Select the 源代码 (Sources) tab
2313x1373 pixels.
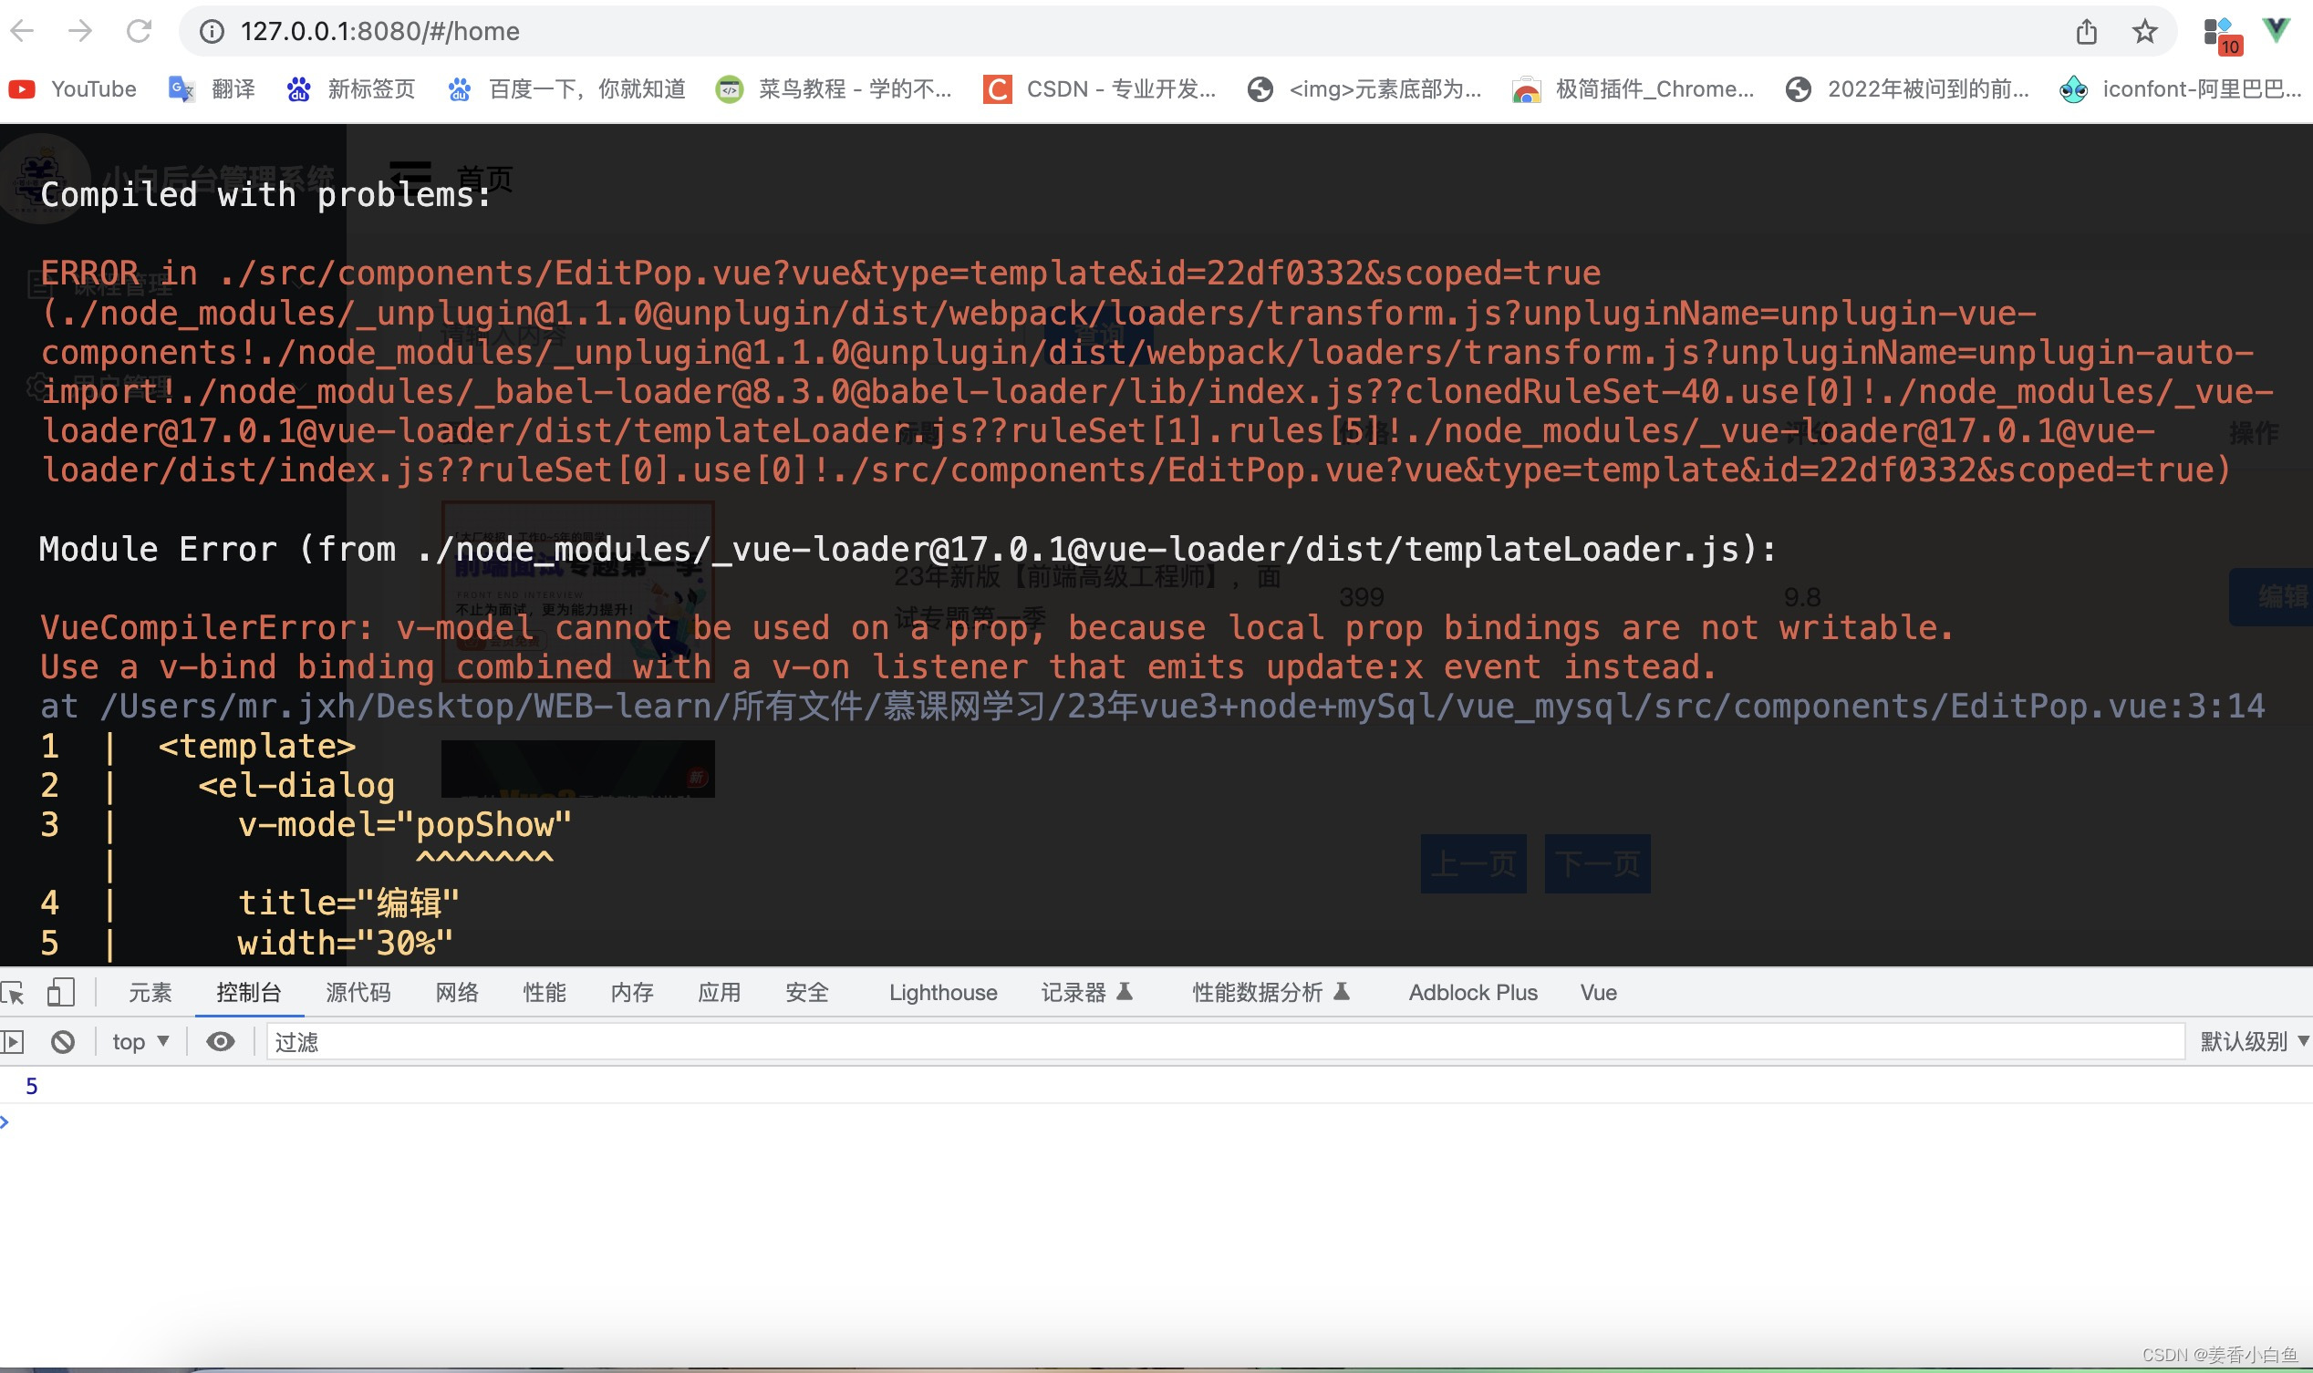(357, 992)
